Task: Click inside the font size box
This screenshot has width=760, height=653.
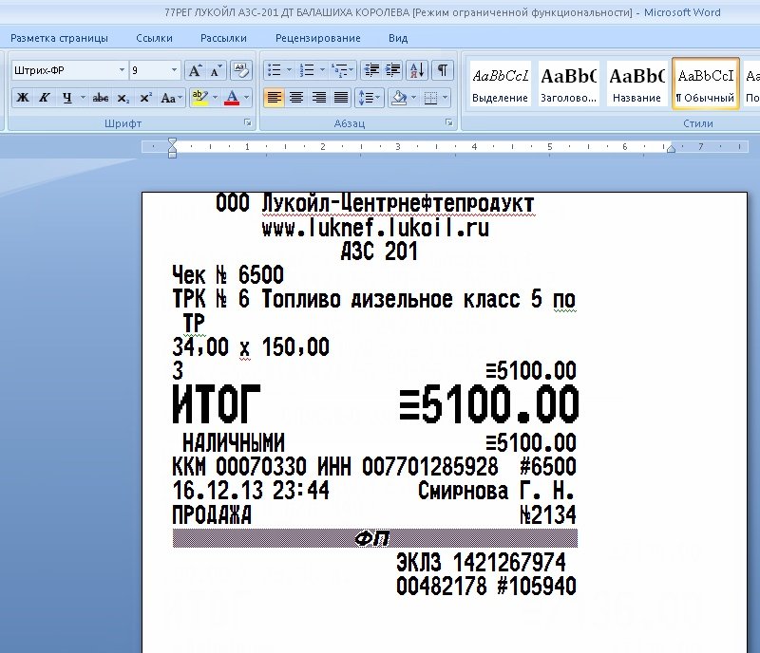Action: [x=148, y=67]
